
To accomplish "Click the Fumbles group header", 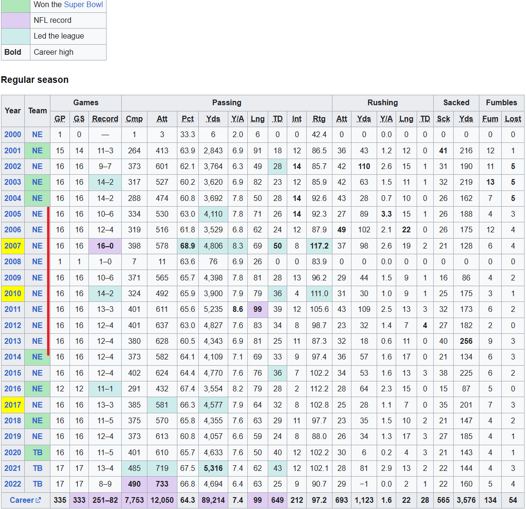I will click(x=502, y=103).
